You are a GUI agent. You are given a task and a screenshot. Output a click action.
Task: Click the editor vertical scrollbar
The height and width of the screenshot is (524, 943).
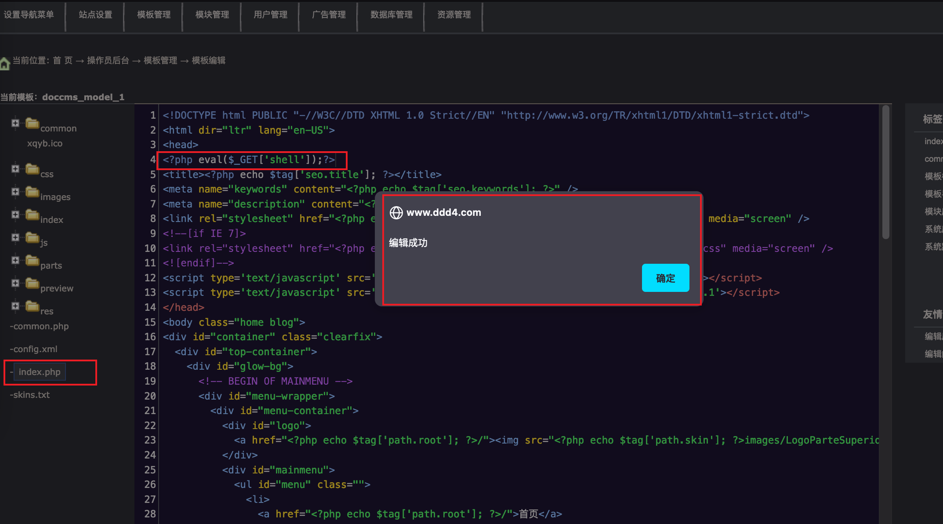pos(885,171)
